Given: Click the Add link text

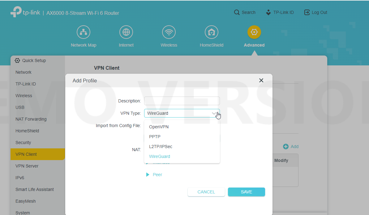Looking at the screenshot, I should point(294,147).
